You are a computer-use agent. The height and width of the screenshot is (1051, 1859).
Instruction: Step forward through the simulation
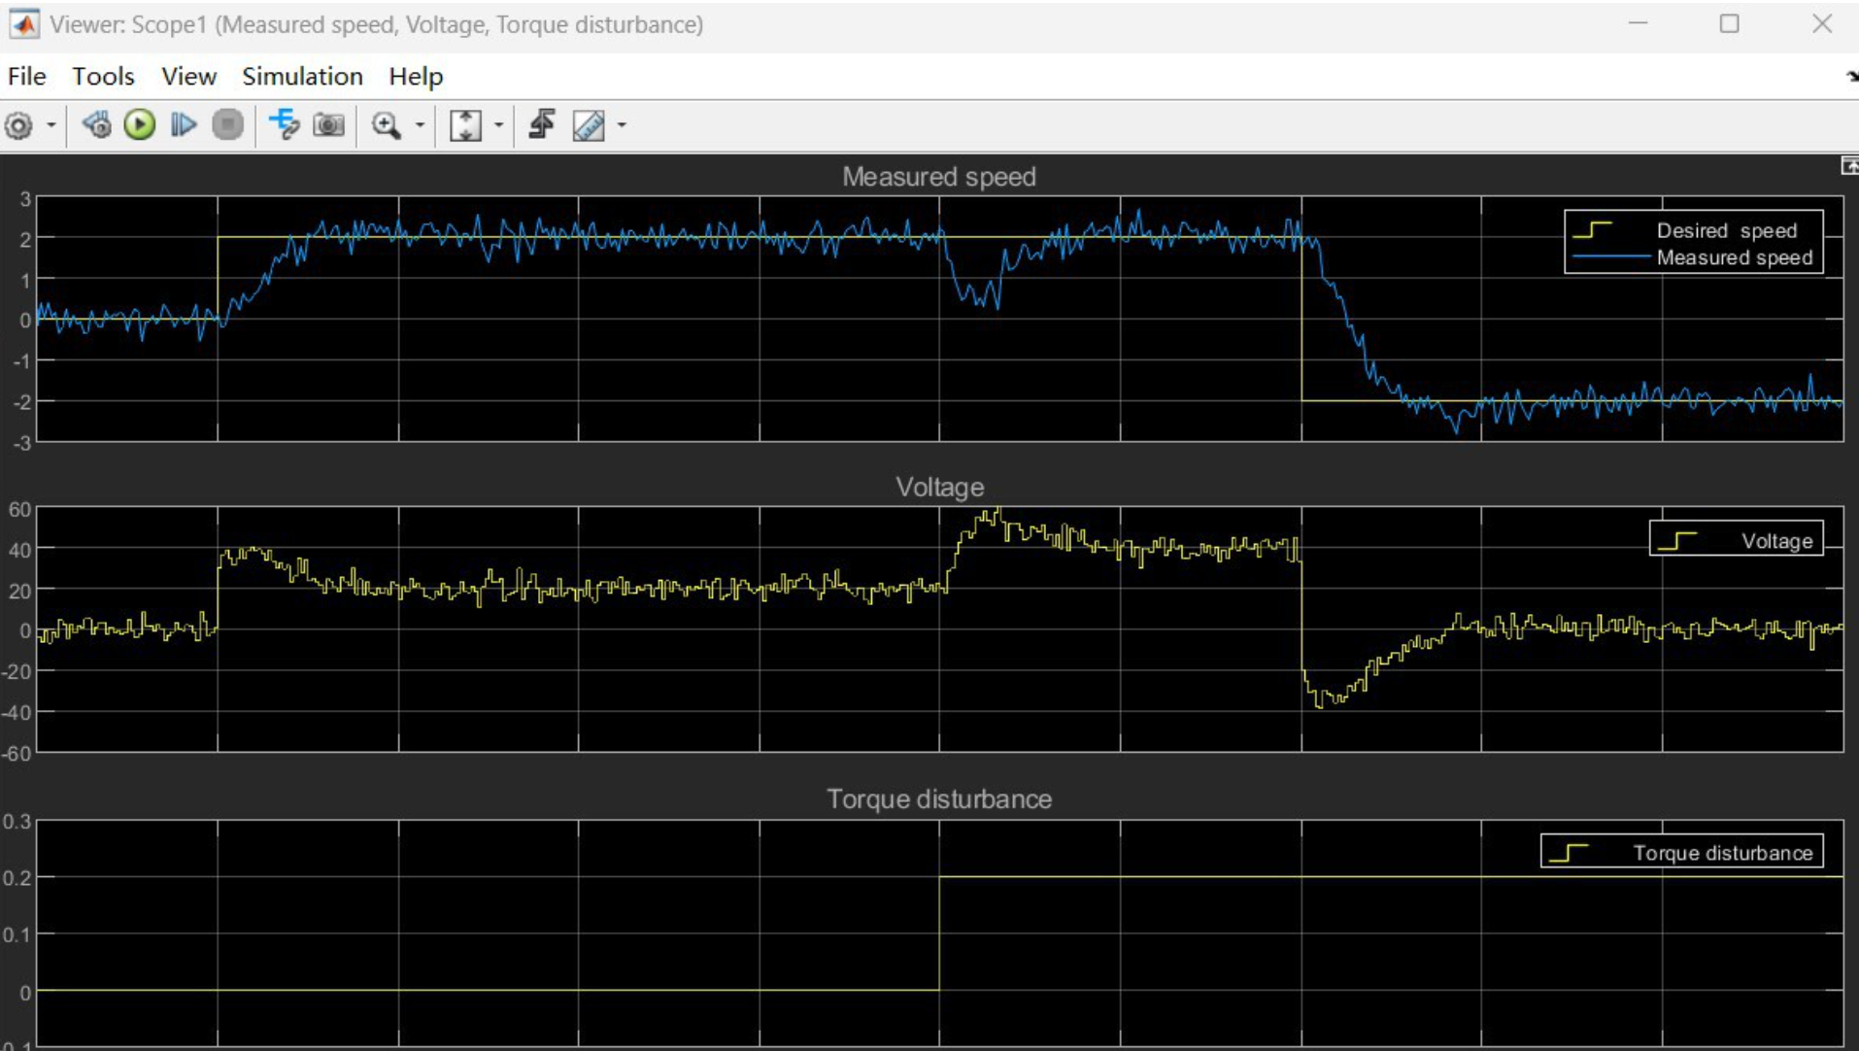[183, 124]
